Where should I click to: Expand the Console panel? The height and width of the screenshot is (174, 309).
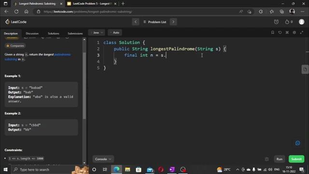tap(103, 159)
